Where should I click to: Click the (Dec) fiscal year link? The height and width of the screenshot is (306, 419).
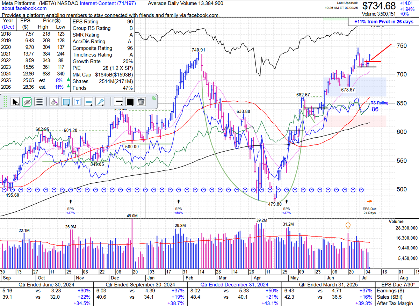8,27
